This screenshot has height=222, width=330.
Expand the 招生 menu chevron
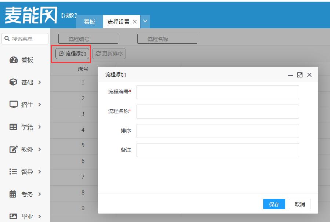pos(40,105)
